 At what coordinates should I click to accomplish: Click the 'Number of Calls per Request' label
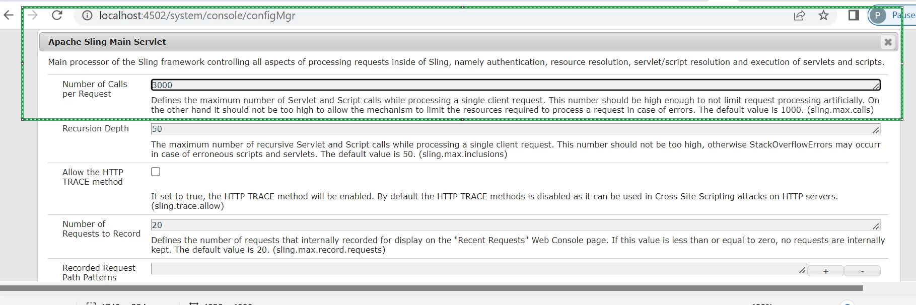95,89
